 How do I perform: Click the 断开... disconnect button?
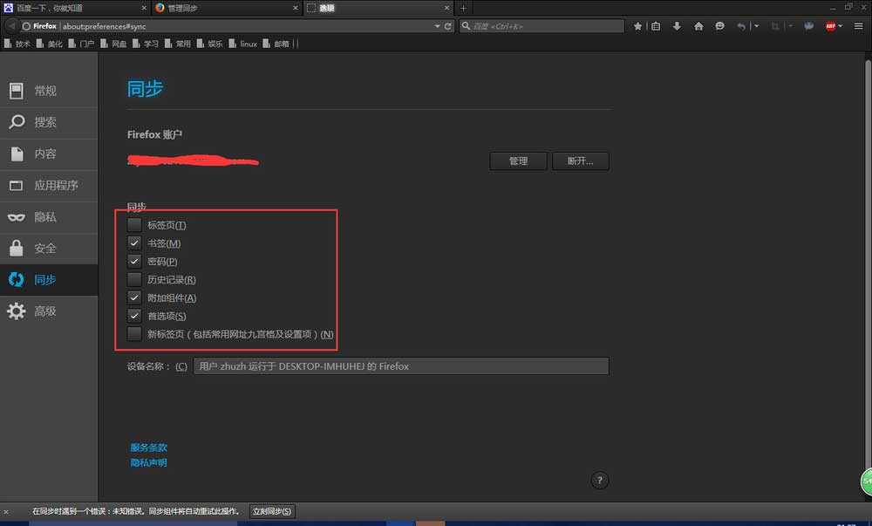tap(581, 161)
